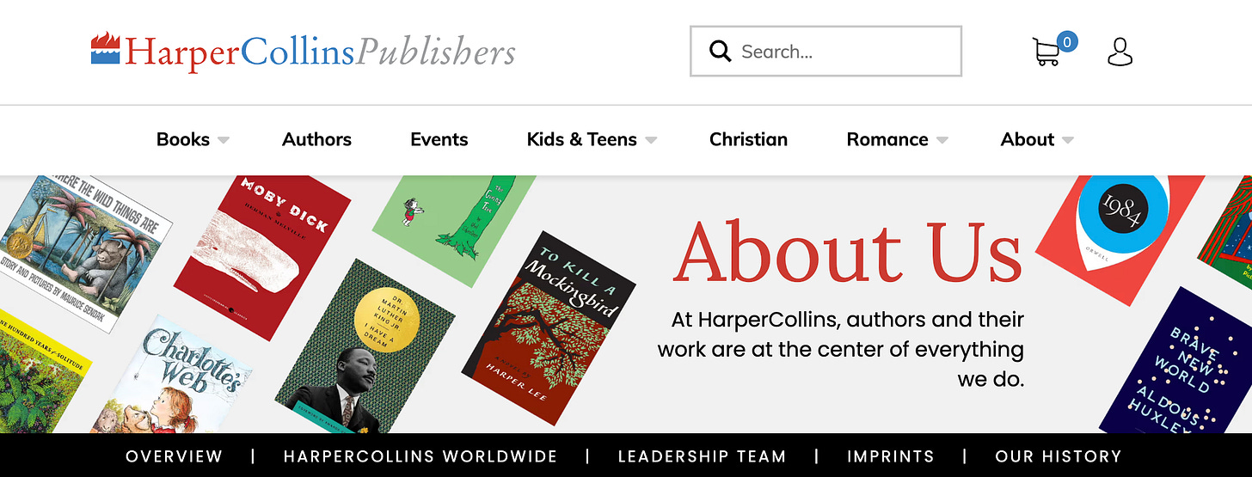Open HarperCollins Worldwide link
1252x477 pixels.
pos(420,456)
